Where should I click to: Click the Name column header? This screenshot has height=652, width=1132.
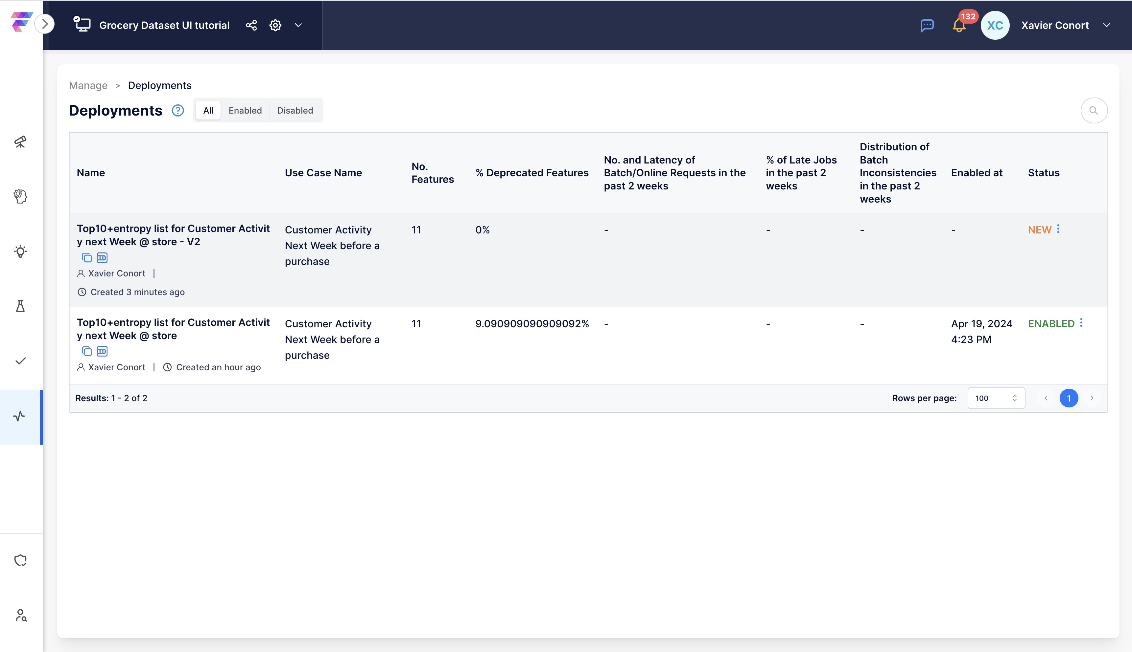pos(91,173)
